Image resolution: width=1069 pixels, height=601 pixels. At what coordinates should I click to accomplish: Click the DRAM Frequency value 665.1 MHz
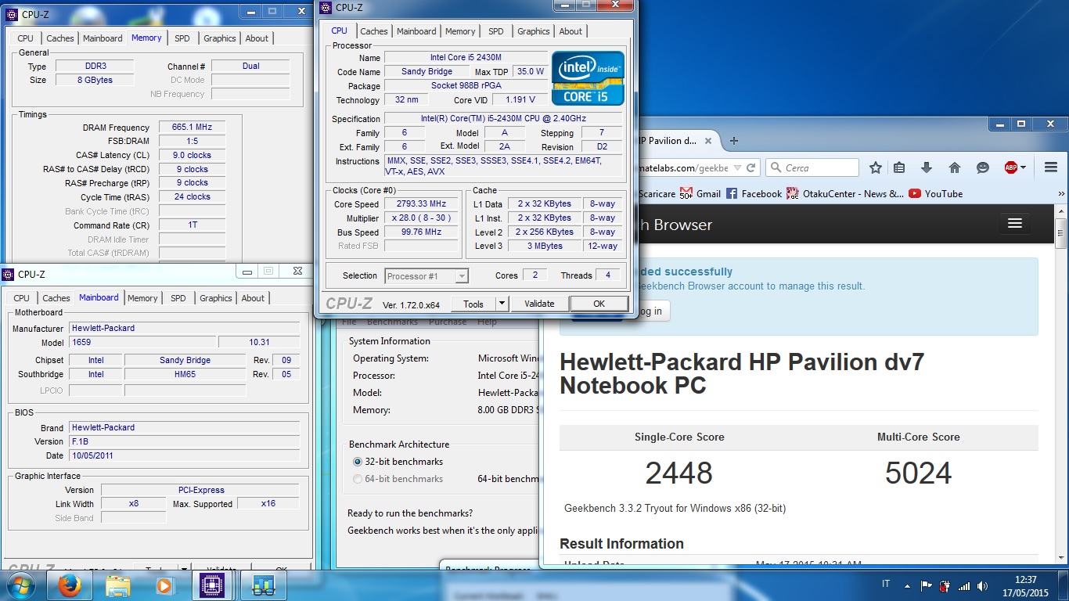(x=192, y=128)
